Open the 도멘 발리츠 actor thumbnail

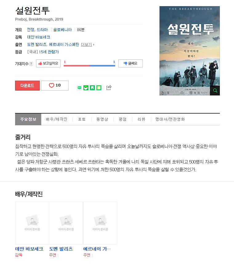tap(66, 223)
